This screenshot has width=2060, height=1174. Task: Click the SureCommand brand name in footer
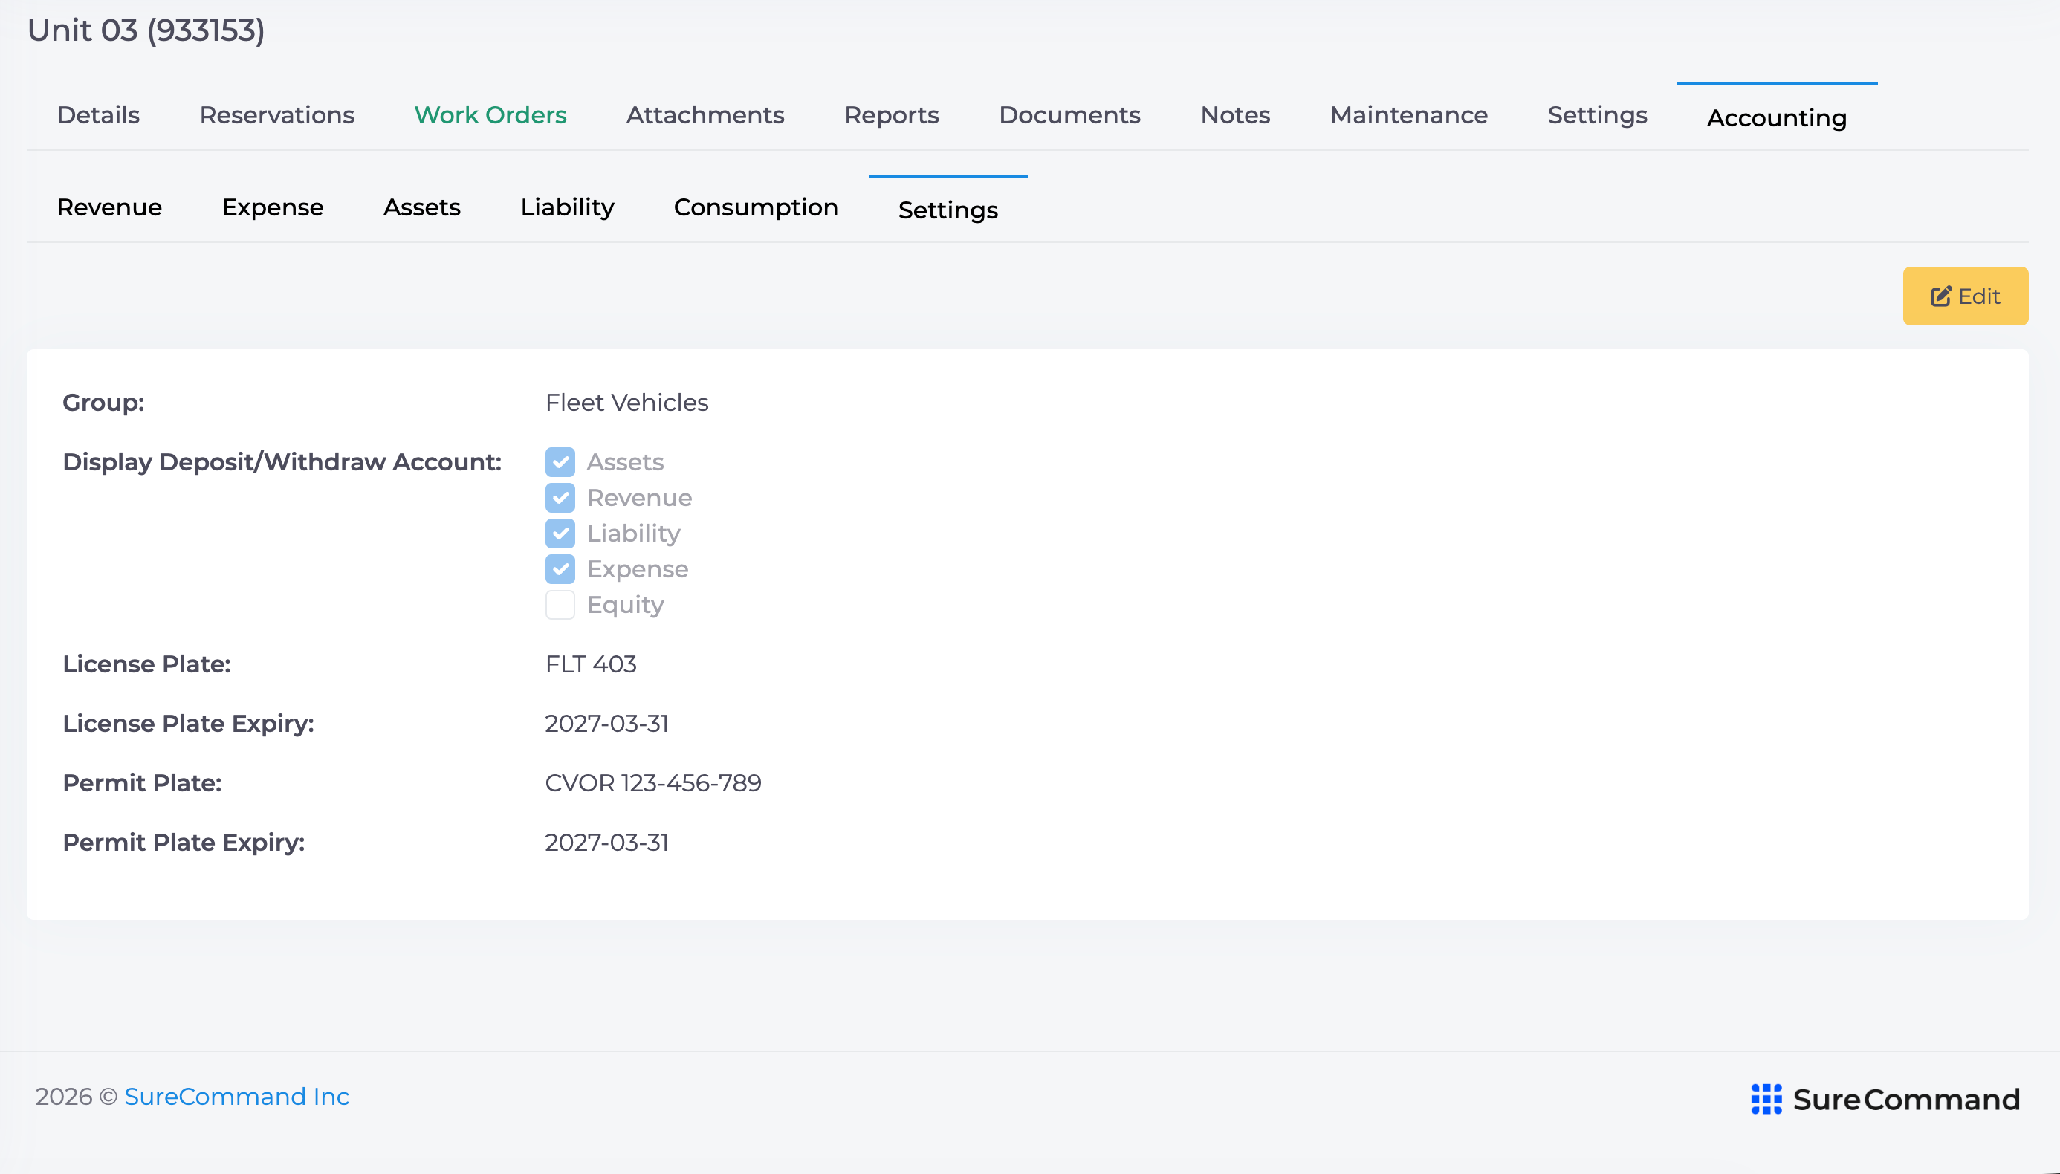point(1906,1099)
